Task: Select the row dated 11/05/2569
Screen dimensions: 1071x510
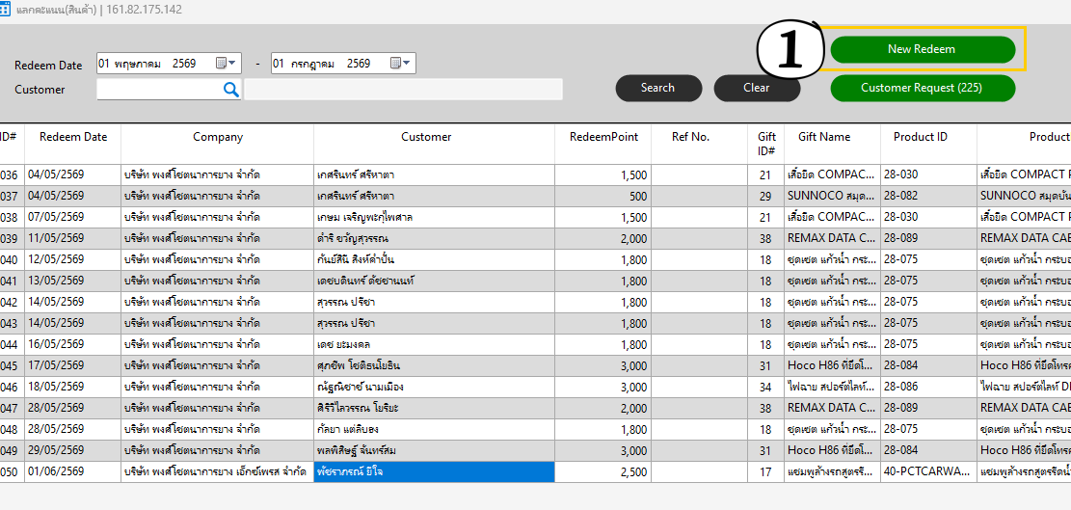Action: click(536, 239)
